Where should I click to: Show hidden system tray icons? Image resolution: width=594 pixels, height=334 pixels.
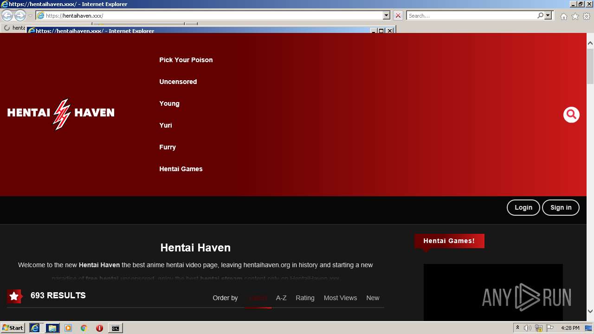tap(517, 328)
